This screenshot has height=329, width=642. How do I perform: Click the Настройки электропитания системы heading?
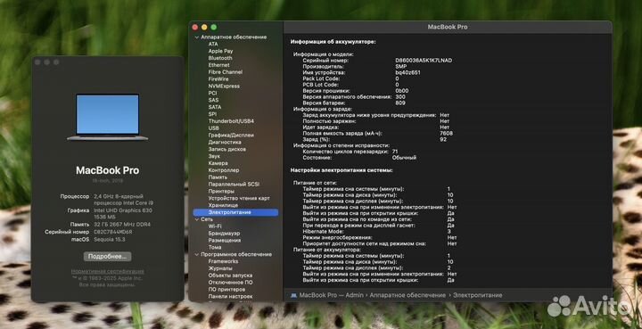pos(342,169)
